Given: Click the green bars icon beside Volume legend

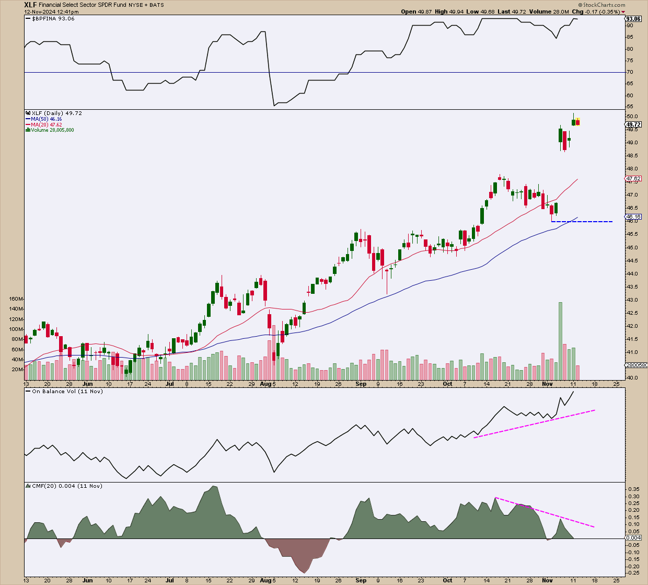Looking at the screenshot, I should 28,130.
